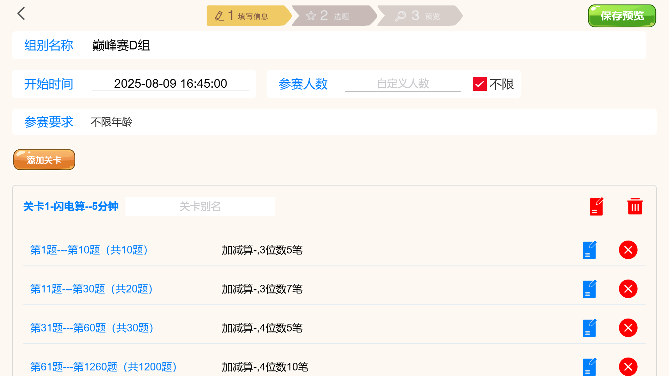Remove the questions 11-30 row
Screen dimensions: 669x376
tap(628, 289)
